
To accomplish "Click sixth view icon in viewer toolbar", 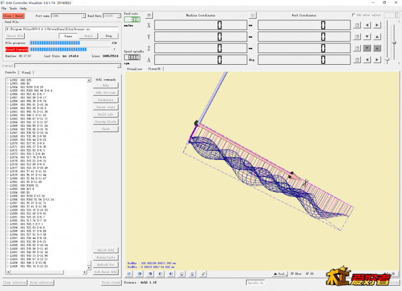I will click(x=182, y=274).
